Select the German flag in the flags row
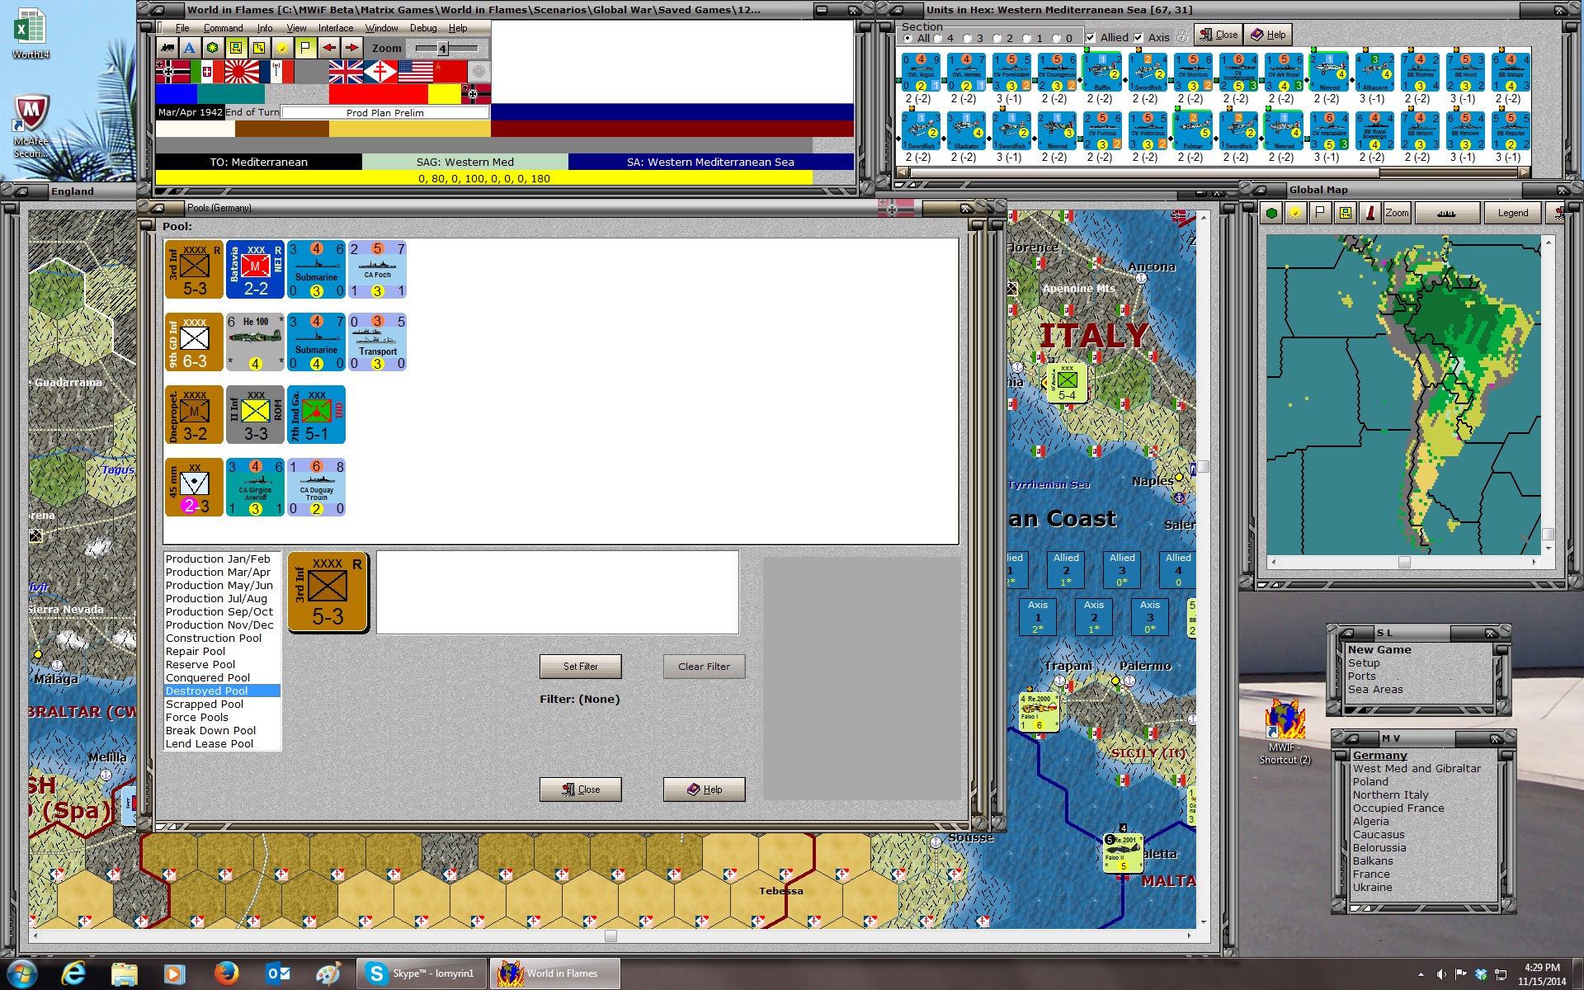1584x990 pixels. [172, 72]
